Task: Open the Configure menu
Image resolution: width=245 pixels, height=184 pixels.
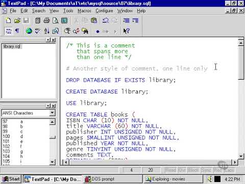Action: (104, 11)
